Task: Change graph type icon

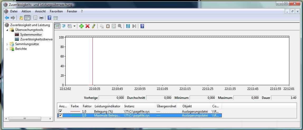Action: 70,26
